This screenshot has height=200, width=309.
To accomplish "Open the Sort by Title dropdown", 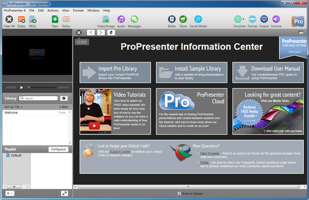I will (14, 107).
